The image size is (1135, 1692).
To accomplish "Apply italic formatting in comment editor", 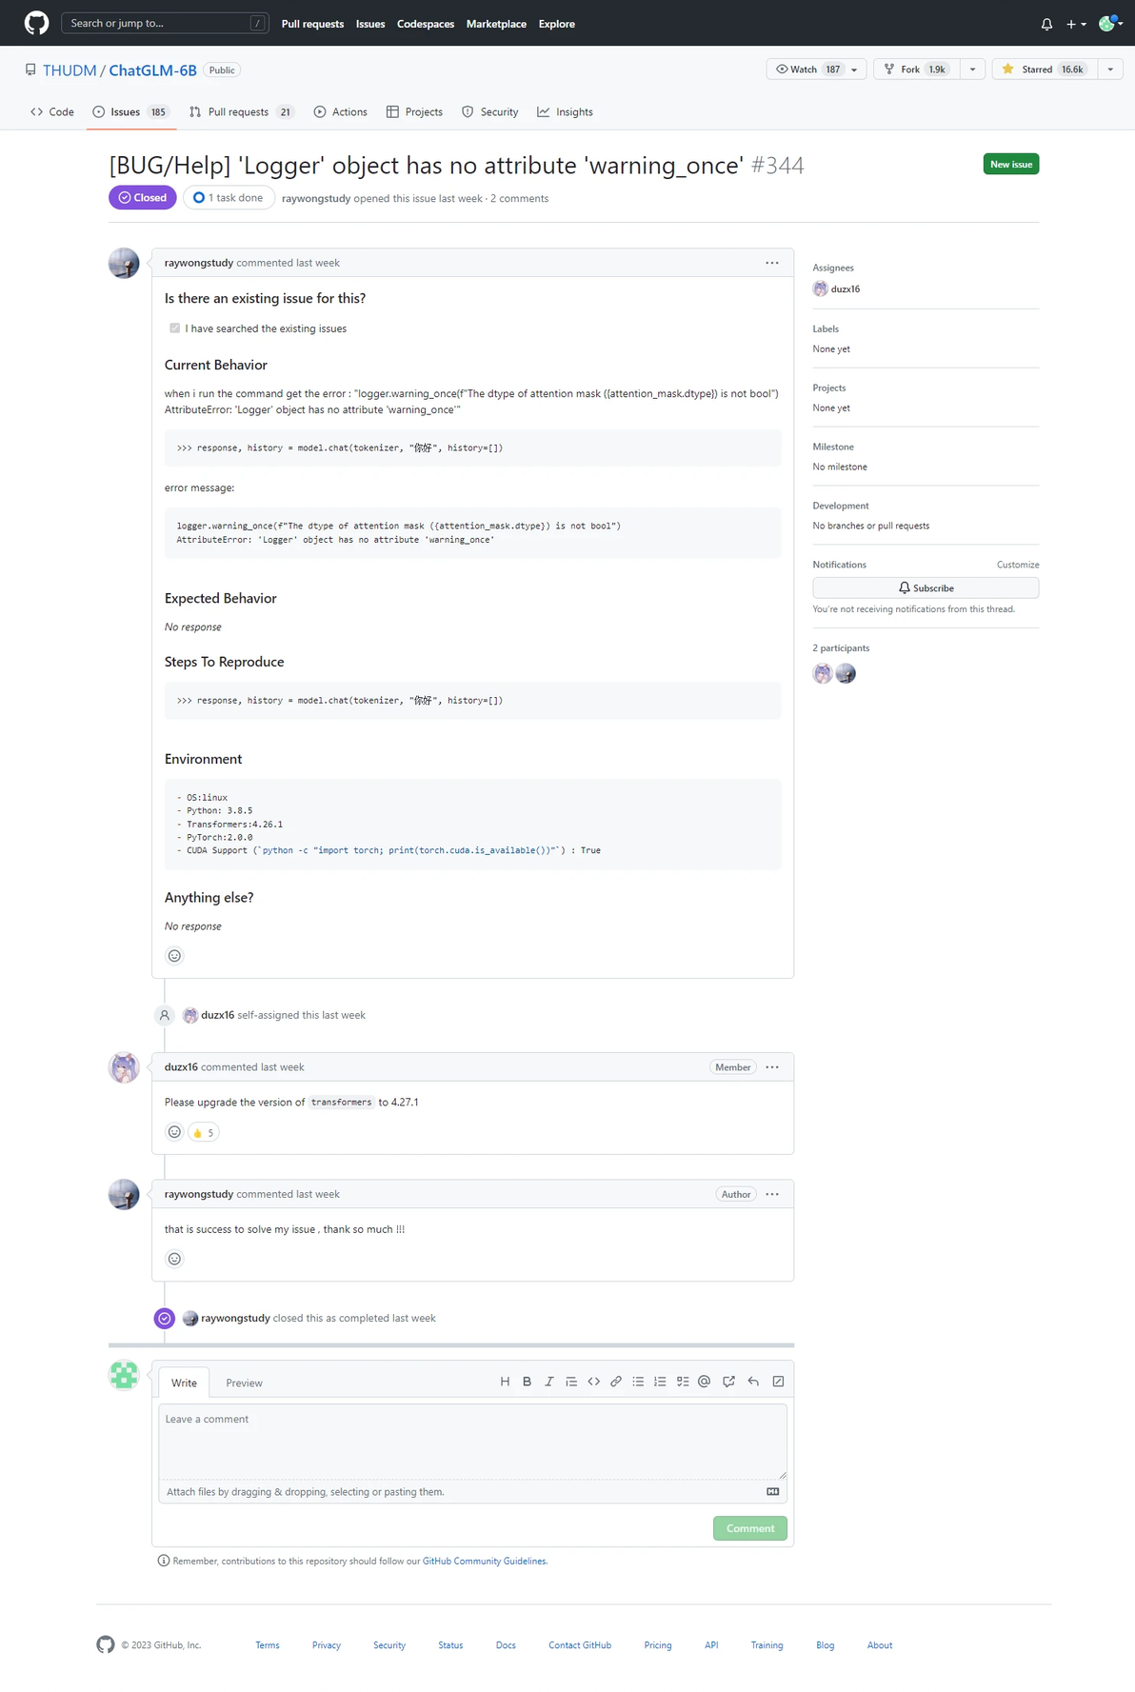I will coord(548,1382).
